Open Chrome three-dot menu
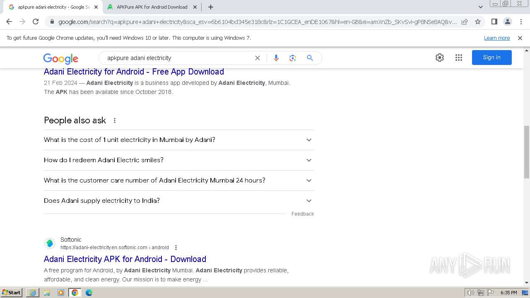Viewport: 530px width, 298px height. [x=521, y=22]
